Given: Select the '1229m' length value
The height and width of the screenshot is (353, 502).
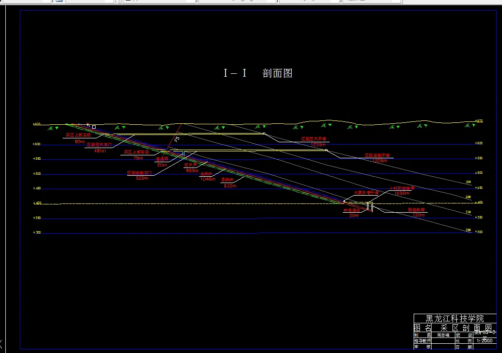Looking at the screenshot, I should click(x=318, y=145).
